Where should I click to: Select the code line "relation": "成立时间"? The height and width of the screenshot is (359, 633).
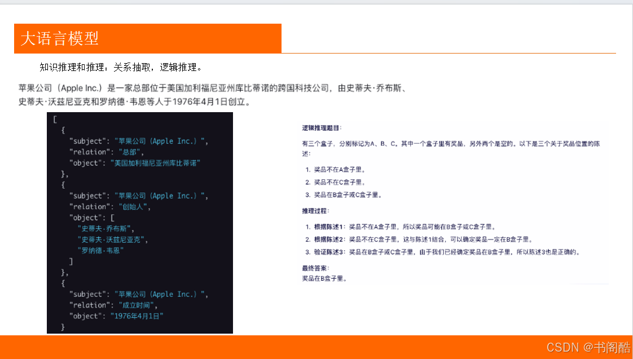(x=113, y=305)
